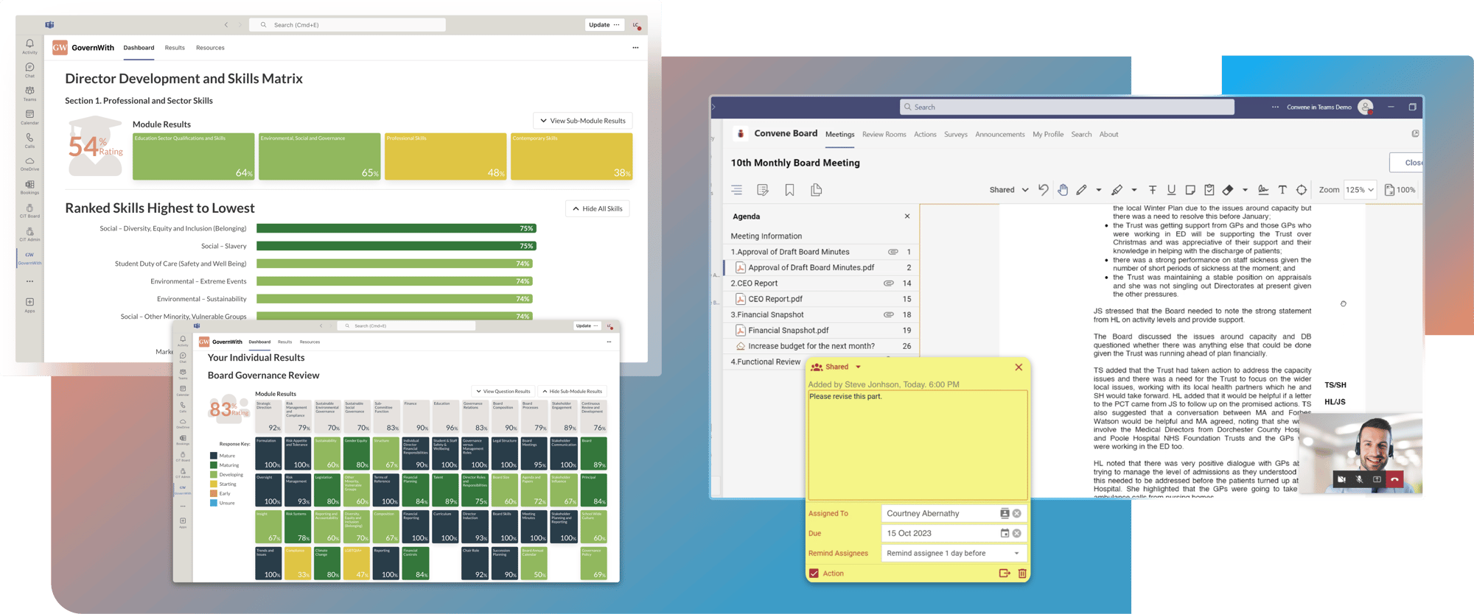
Task: Open CiT Board app in the Skills Matrix window sidebar
Action: 29,211
